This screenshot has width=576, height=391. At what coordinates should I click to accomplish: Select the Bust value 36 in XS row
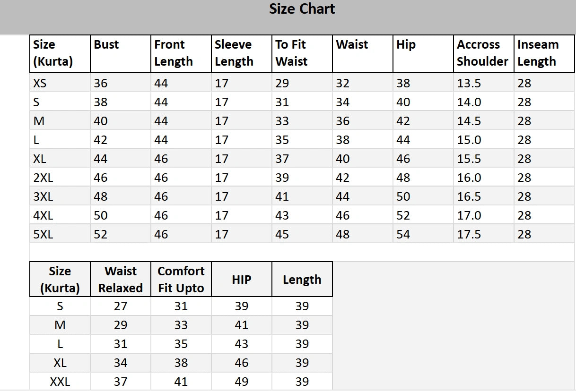101,84
